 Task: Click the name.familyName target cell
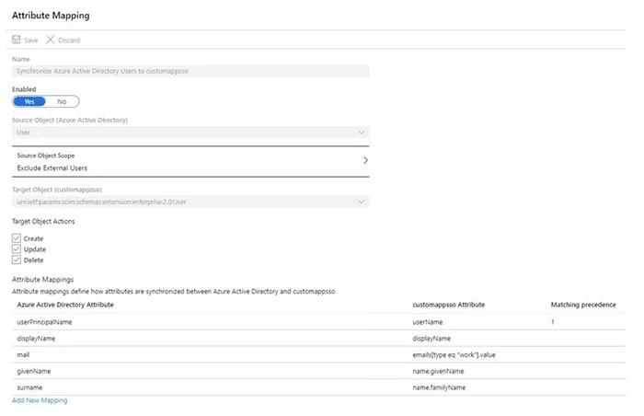pyautogui.click(x=439, y=387)
